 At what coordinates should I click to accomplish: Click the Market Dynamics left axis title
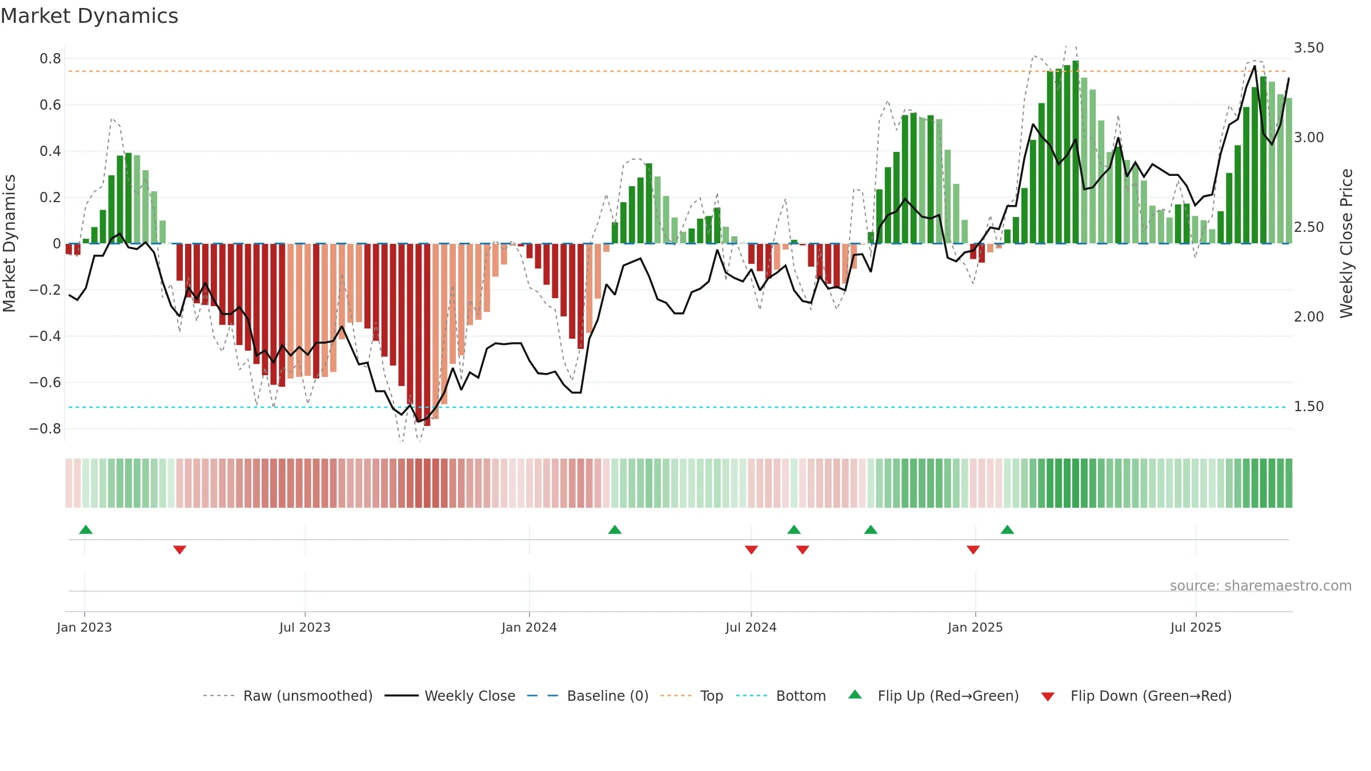(x=9, y=243)
